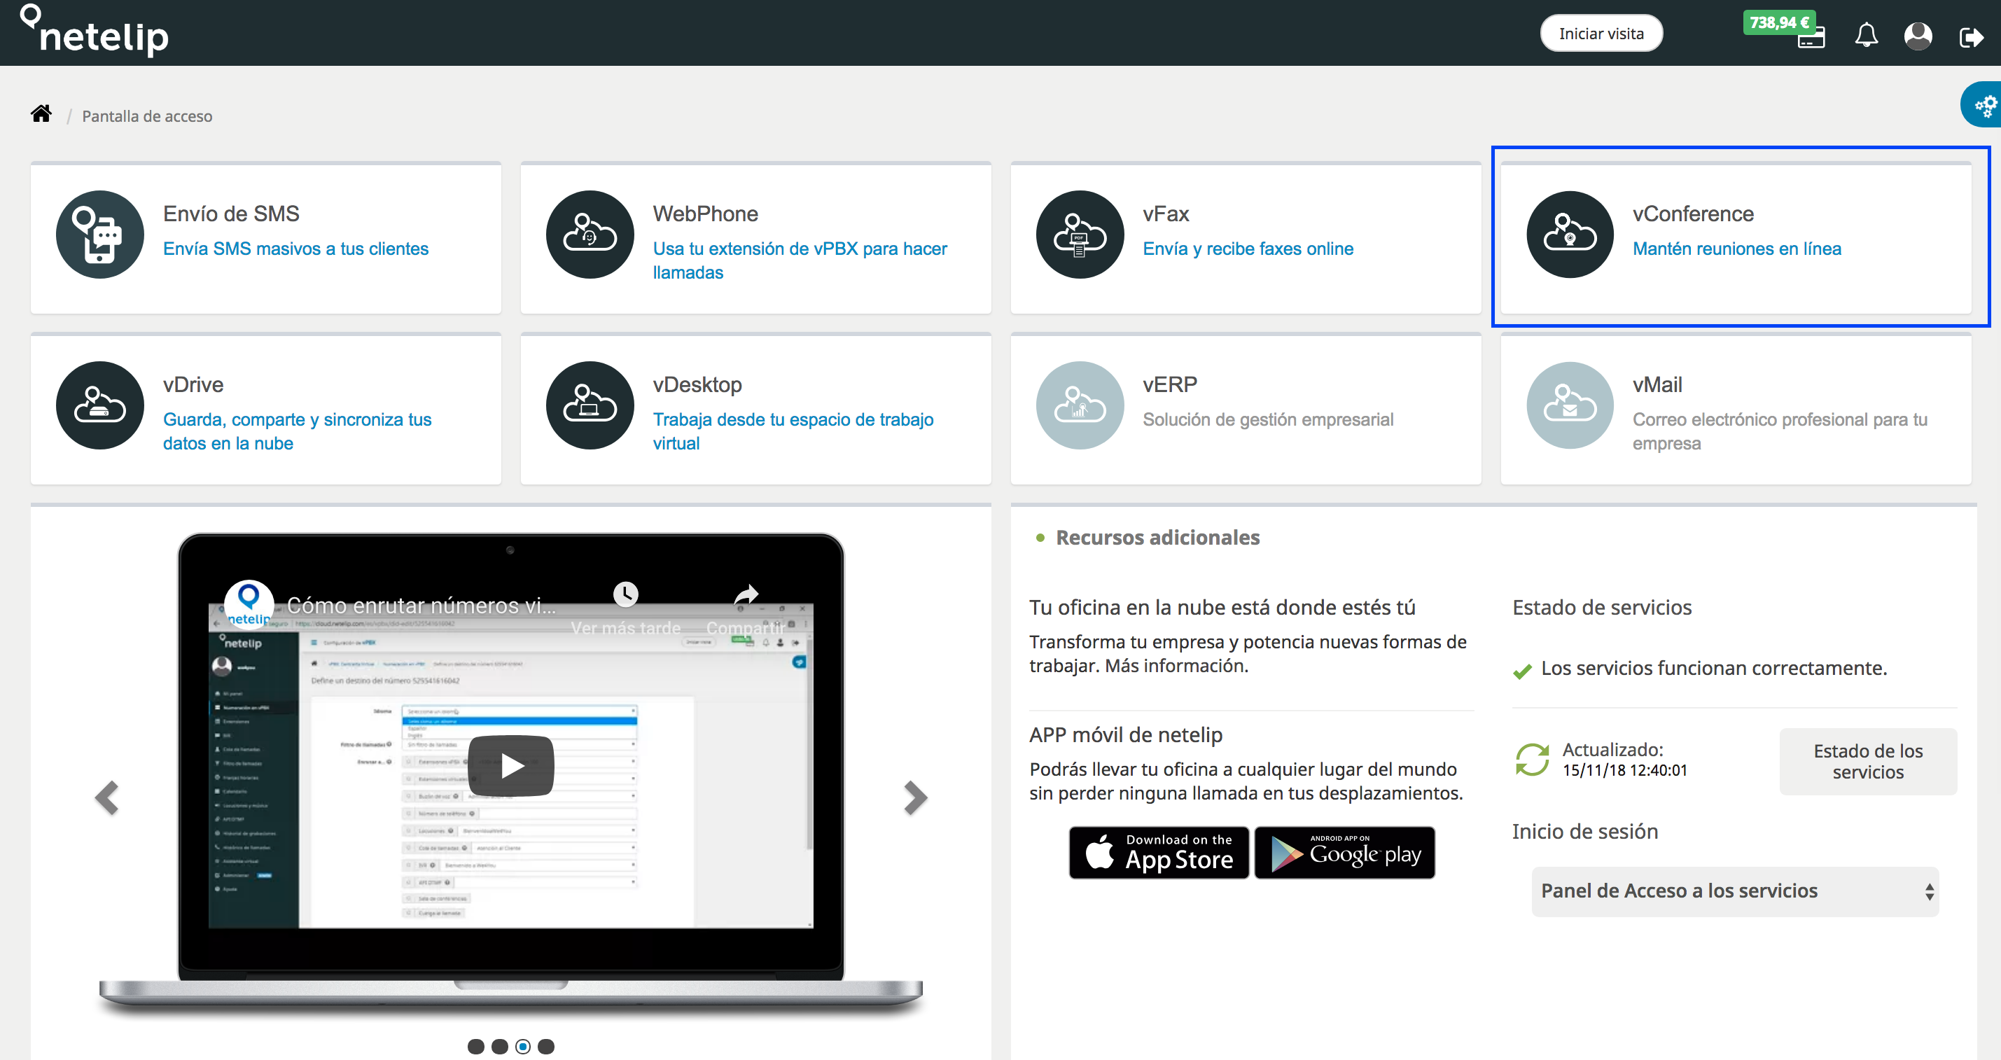Click the Iniciar visita button
The image size is (2001, 1060).
(x=1601, y=34)
